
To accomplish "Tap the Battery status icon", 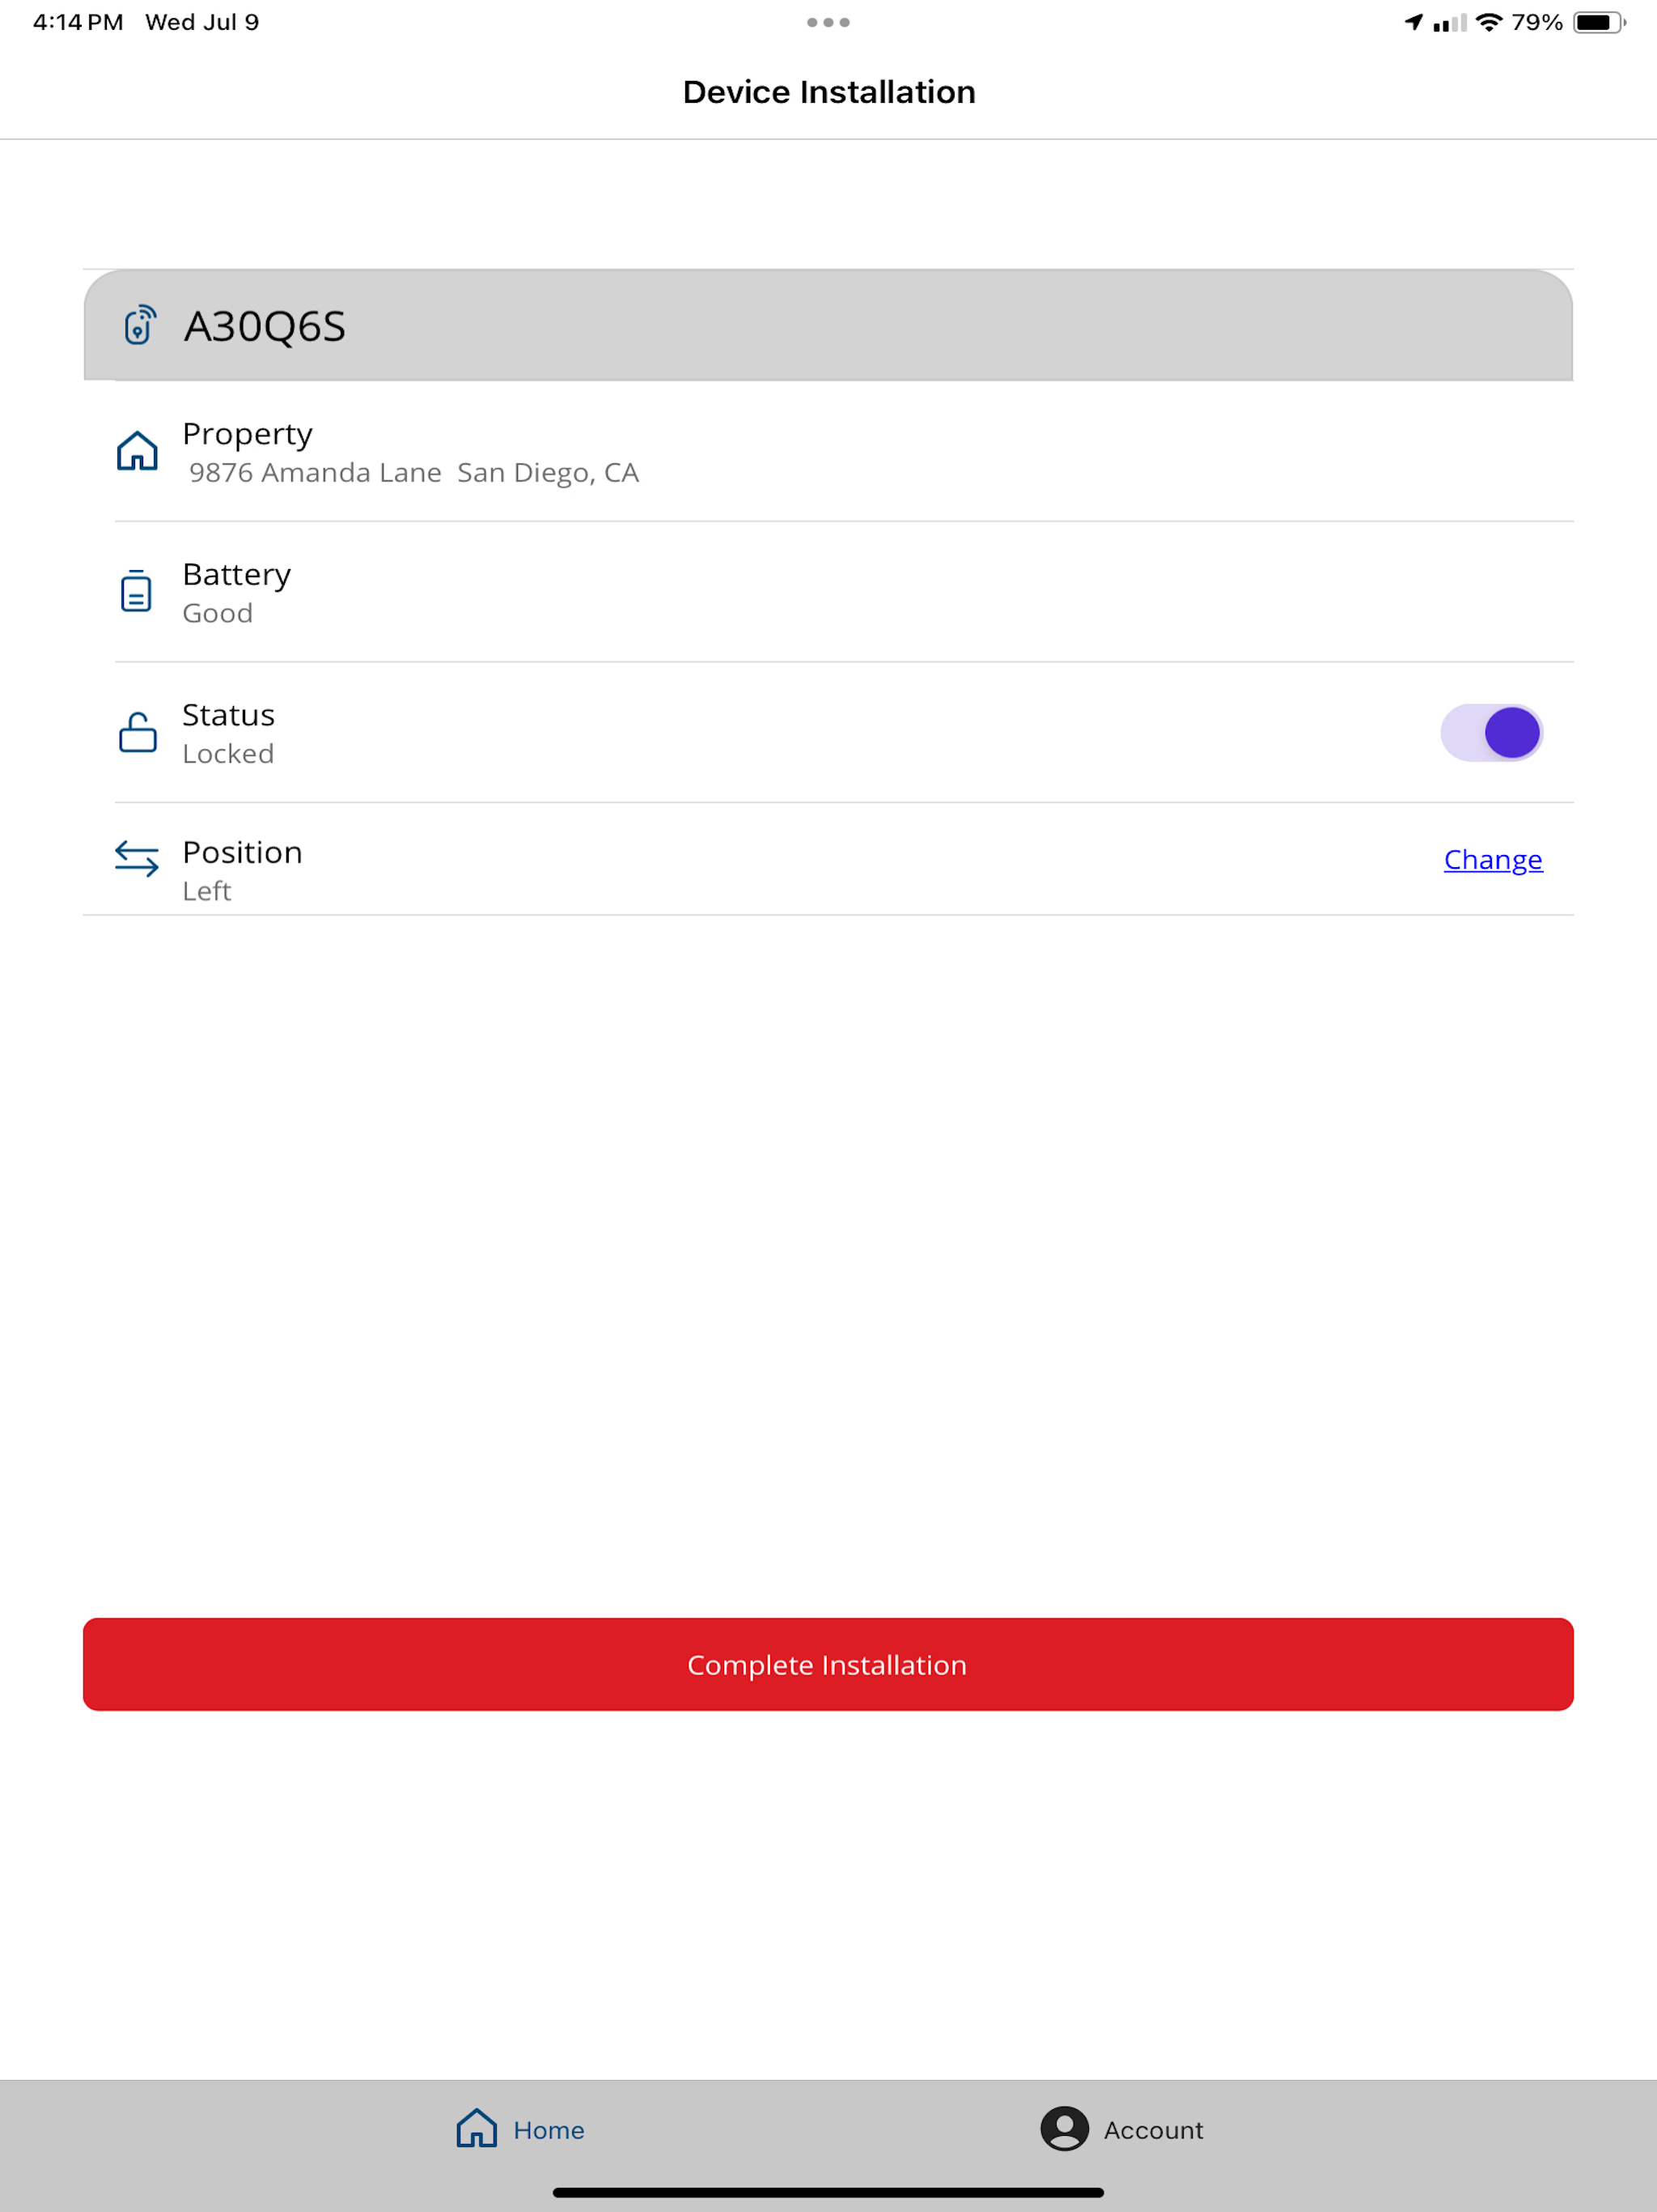I will (136, 591).
